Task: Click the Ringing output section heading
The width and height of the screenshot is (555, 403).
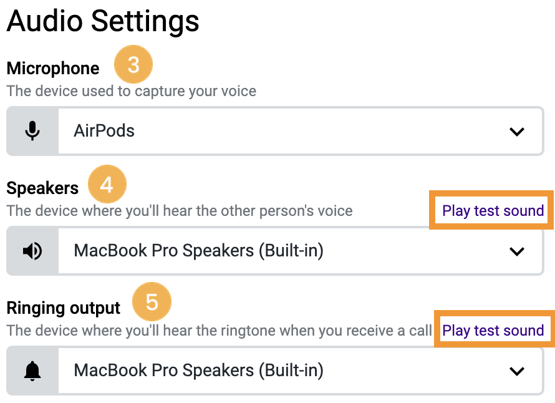Action: pyautogui.click(x=64, y=308)
